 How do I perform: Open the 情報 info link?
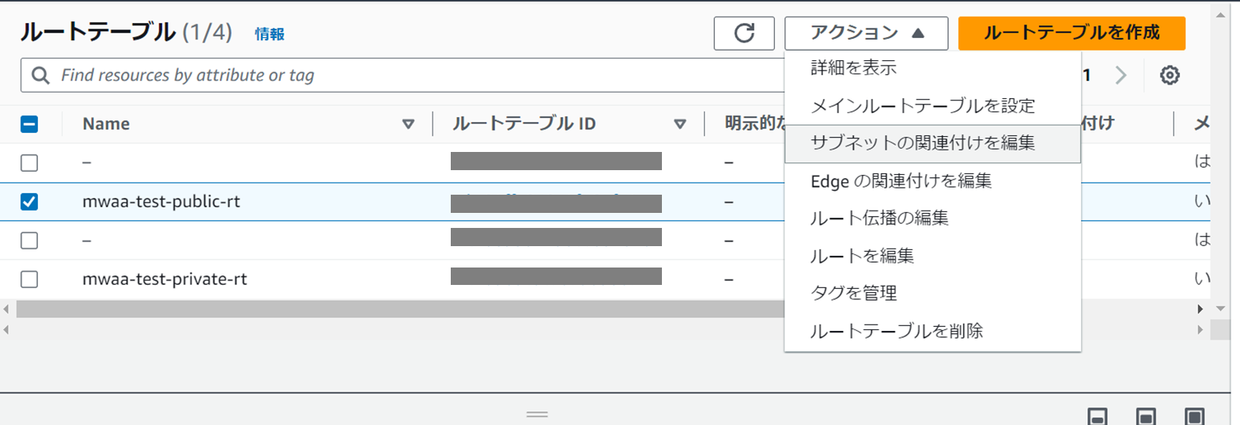click(x=269, y=34)
